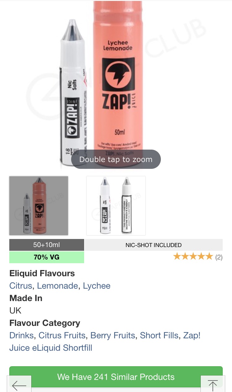Open the Drinks category link
232x392 pixels.
pyautogui.click(x=21, y=335)
